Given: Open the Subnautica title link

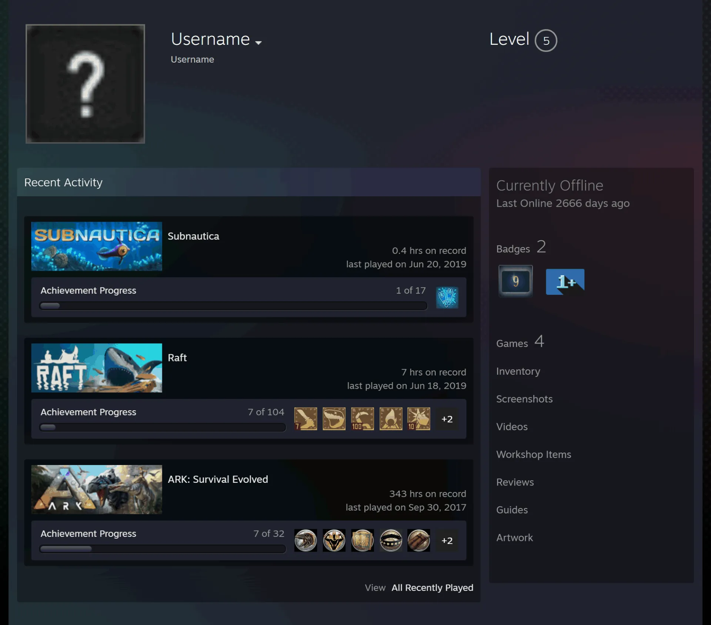Looking at the screenshot, I should pos(193,236).
